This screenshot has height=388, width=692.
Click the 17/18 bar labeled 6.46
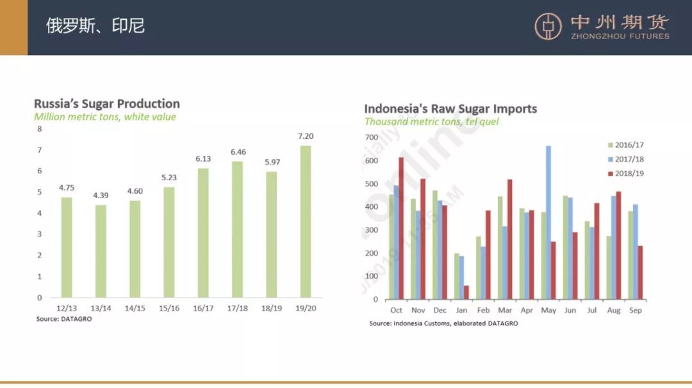coord(238,229)
